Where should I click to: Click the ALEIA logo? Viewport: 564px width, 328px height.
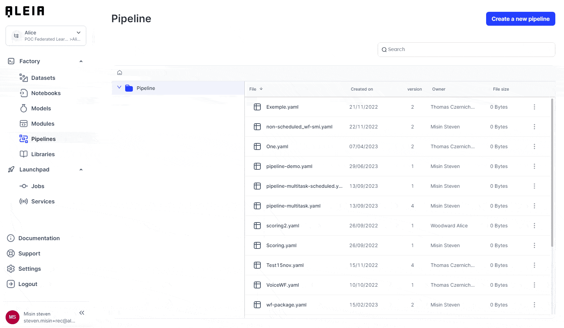coord(24,11)
